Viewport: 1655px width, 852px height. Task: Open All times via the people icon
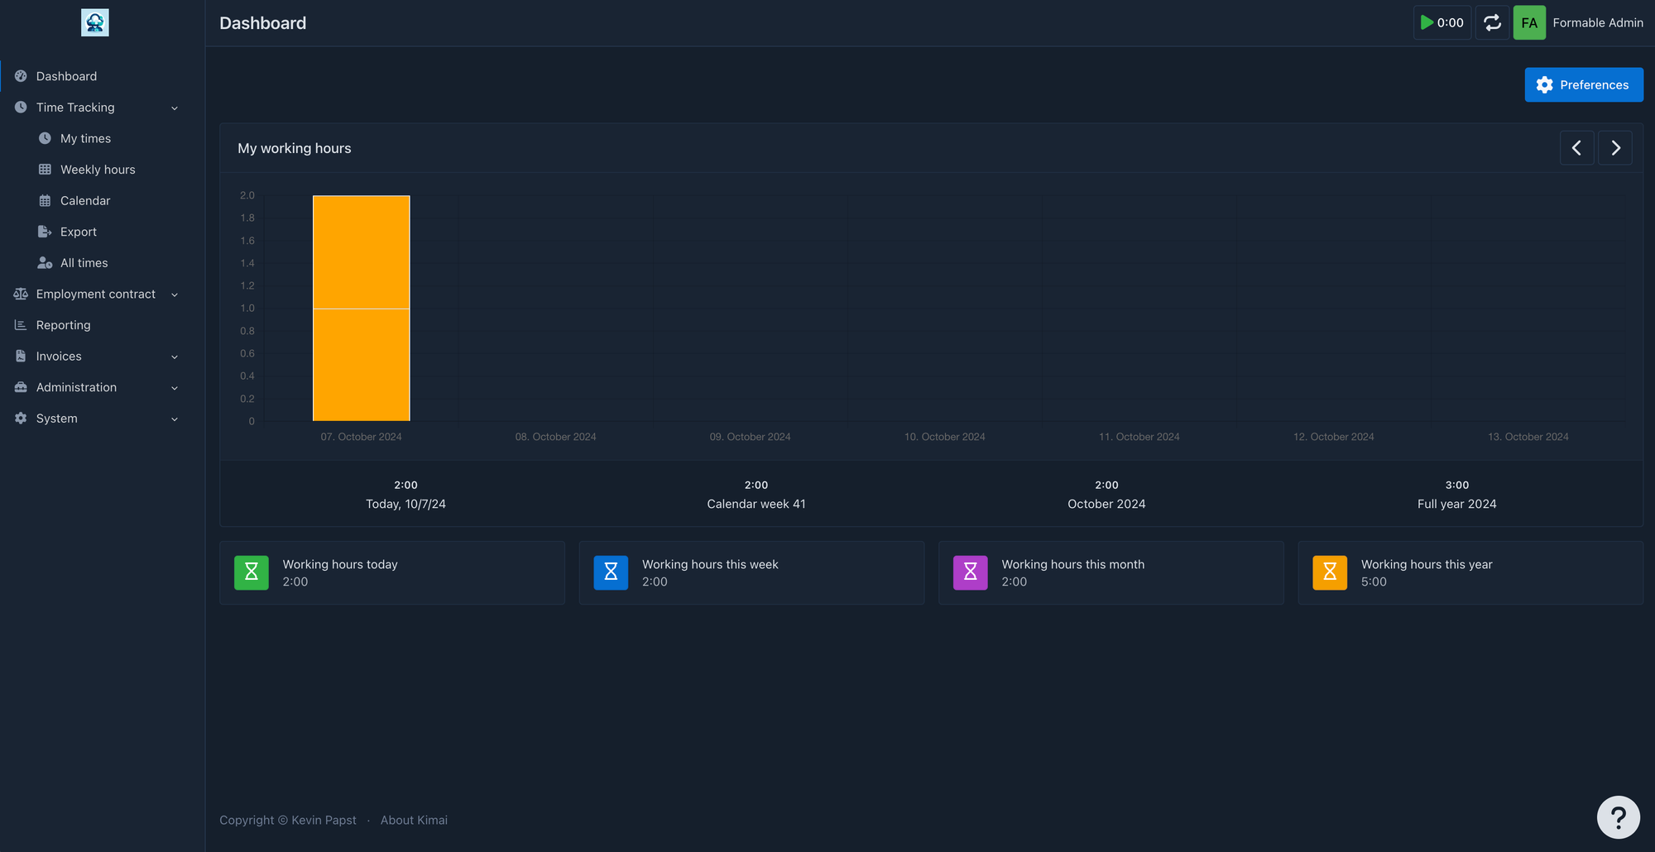click(45, 262)
